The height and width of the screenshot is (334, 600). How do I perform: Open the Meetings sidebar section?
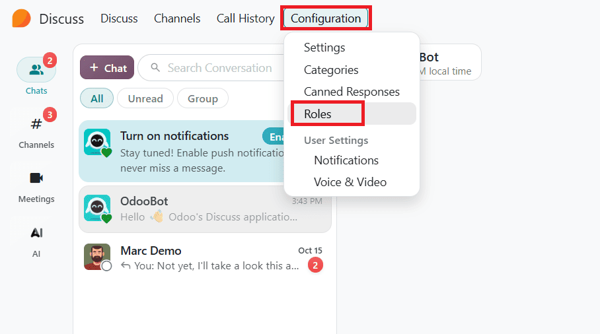coord(36,187)
